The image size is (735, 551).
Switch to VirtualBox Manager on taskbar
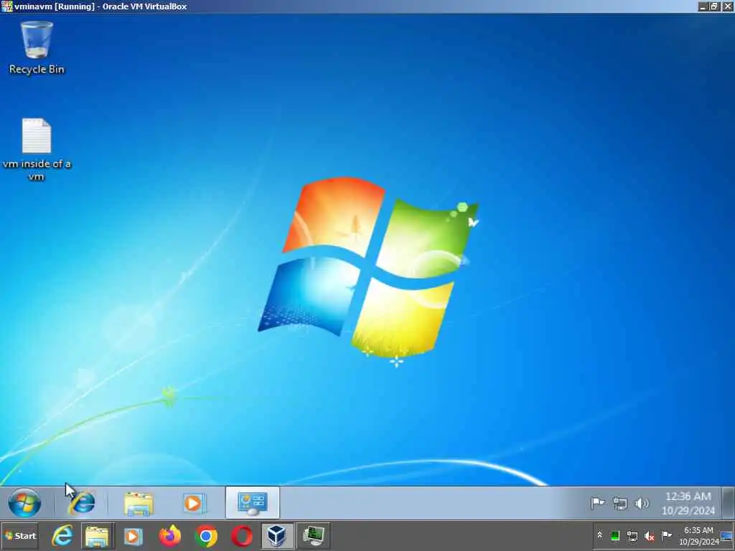[278, 536]
